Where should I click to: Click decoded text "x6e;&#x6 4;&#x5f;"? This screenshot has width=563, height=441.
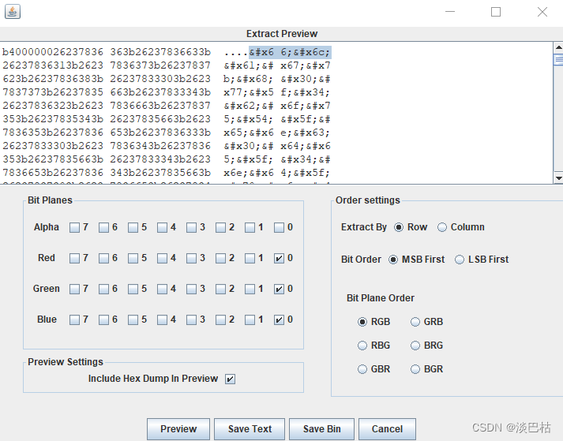276,173
